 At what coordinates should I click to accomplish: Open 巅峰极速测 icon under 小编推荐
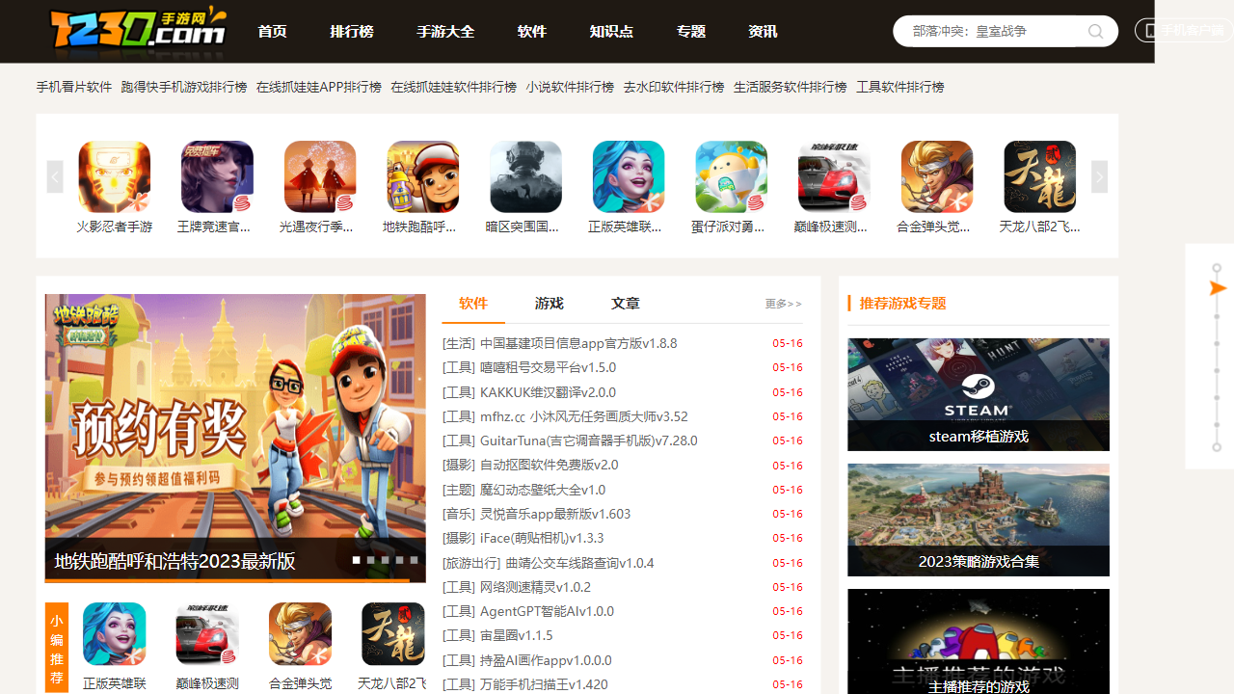tap(207, 634)
